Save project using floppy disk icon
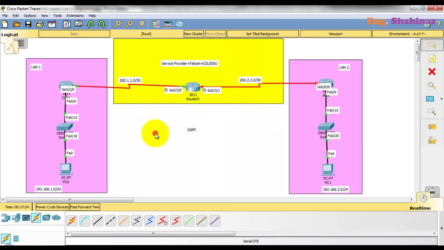444x250 pixels. coord(28,24)
